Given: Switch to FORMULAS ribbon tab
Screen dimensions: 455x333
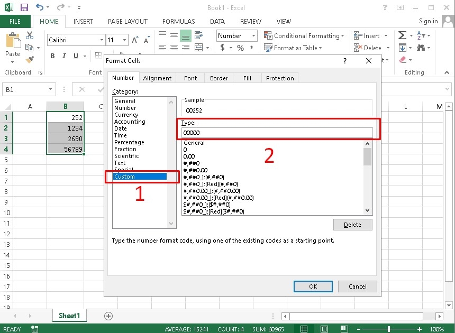Looking at the screenshot, I should coord(178,22).
